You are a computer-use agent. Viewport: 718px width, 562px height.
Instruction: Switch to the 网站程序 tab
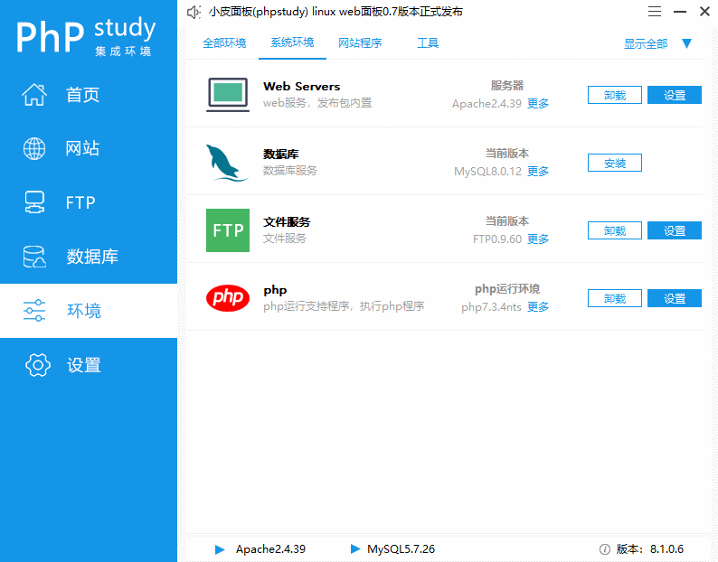point(360,43)
